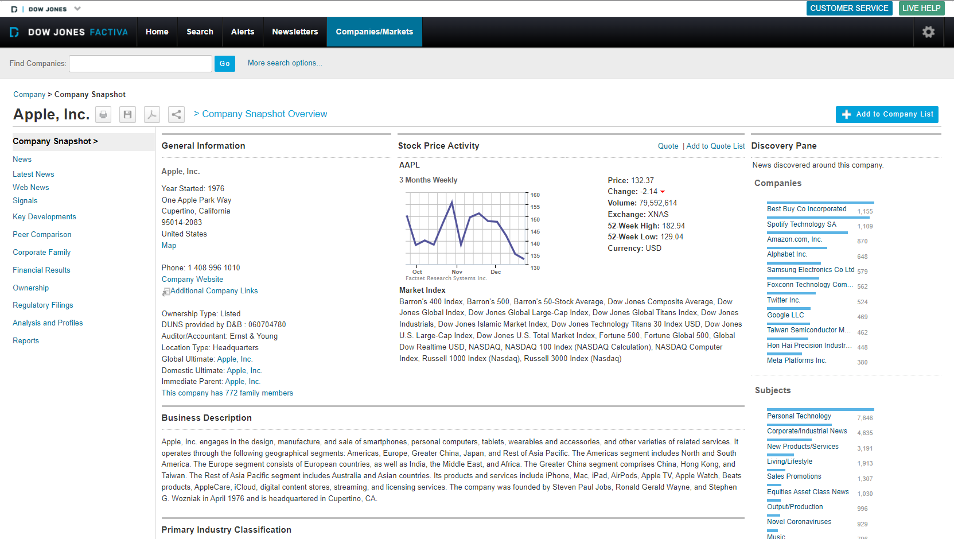
Task: Select Foxconn Technology company entry
Action: (x=810, y=285)
